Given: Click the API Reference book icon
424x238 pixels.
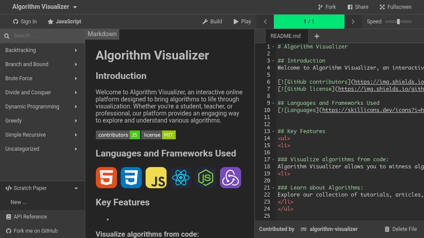Looking at the screenshot, I should pos(8,217).
